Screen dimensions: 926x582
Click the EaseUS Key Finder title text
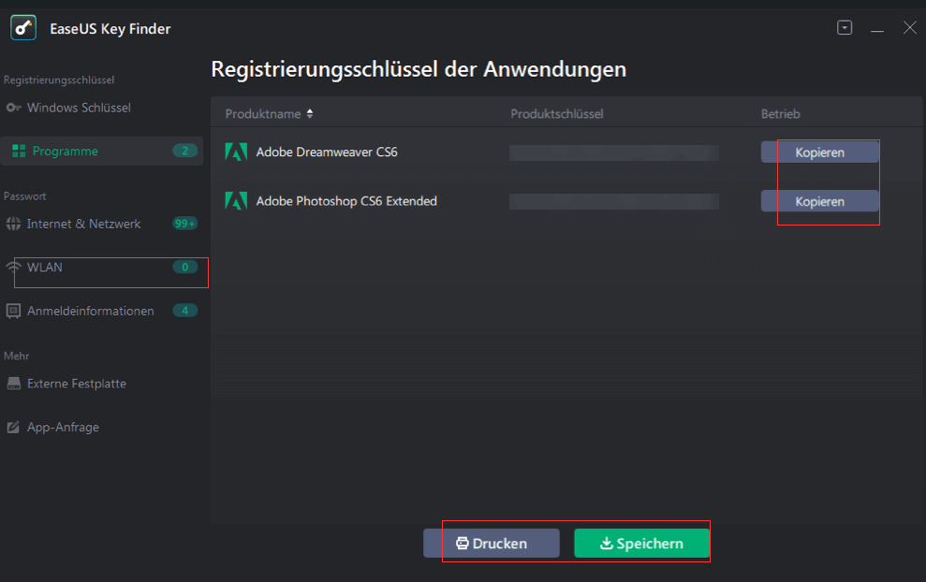[110, 28]
